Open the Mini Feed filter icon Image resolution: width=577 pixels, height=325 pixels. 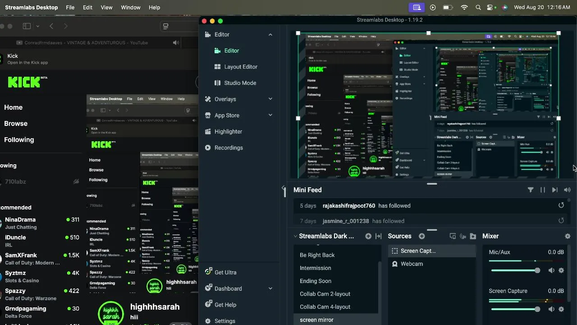click(531, 190)
